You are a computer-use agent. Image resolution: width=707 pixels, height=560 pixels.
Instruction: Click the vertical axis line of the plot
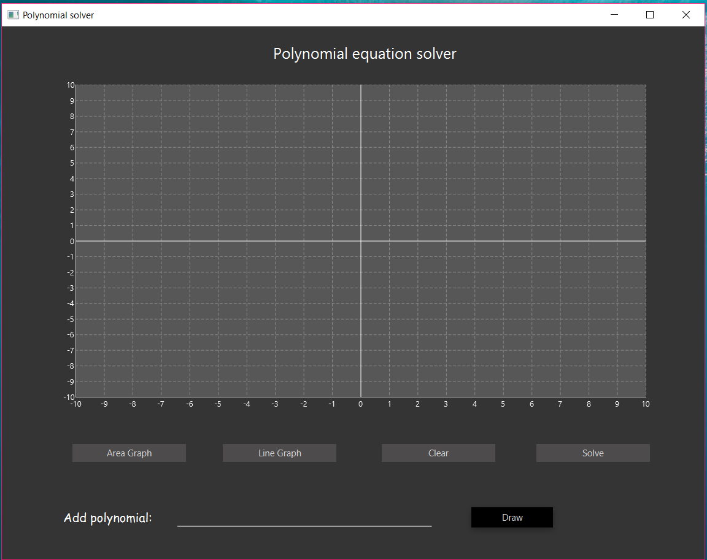click(x=360, y=153)
